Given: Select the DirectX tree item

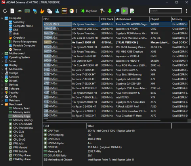Looking at the screenshot, I should pos(13,81).
